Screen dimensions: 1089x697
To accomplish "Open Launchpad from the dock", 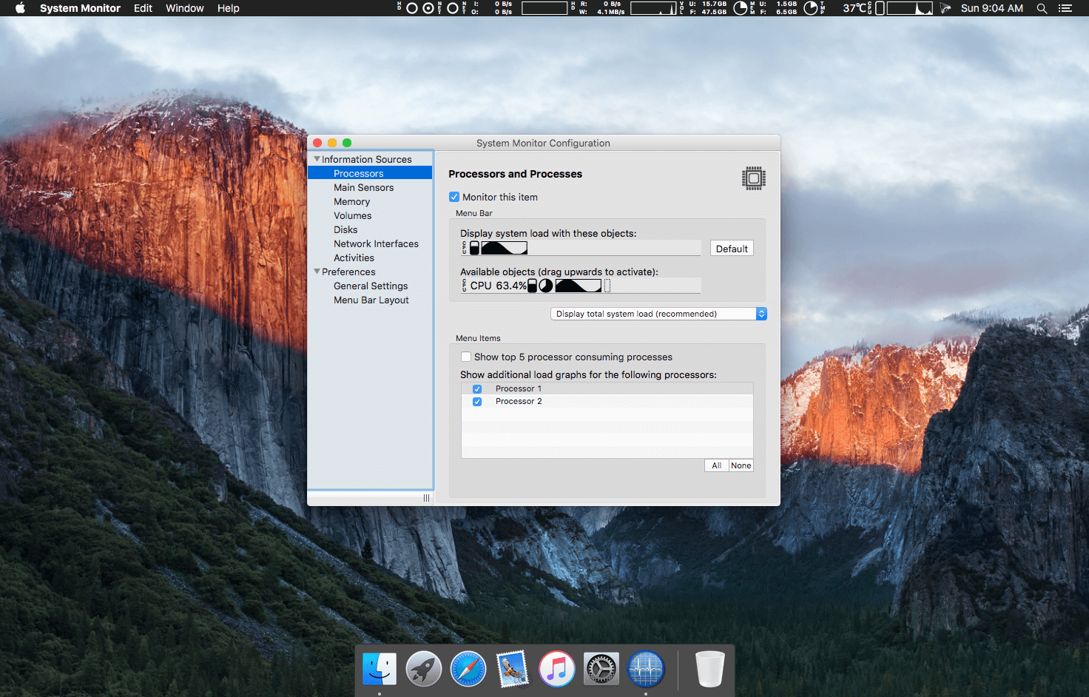I will (x=424, y=670).
